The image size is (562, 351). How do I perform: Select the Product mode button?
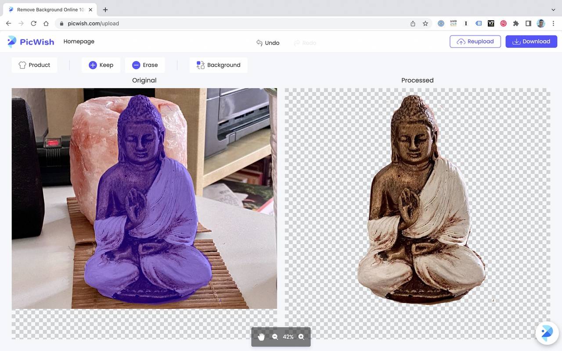tap(34, 65)
